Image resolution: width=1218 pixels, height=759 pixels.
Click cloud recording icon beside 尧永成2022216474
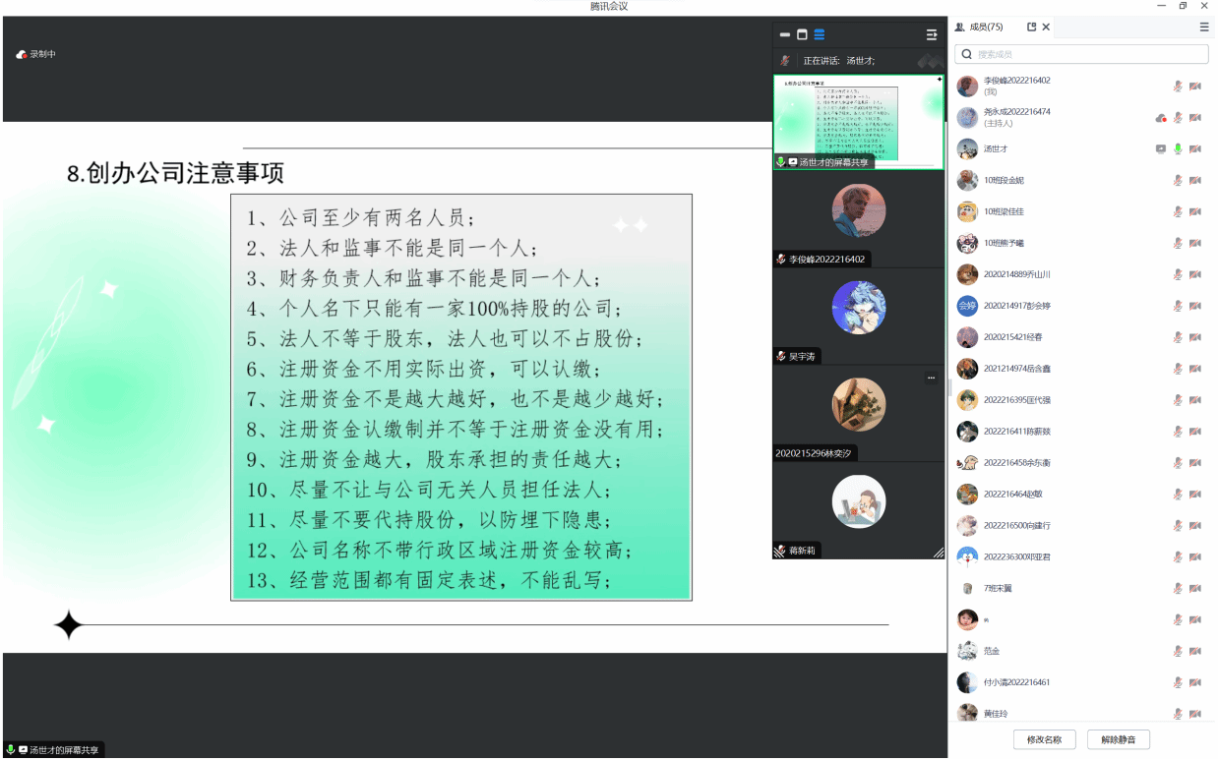click(x=1161, y=118)
